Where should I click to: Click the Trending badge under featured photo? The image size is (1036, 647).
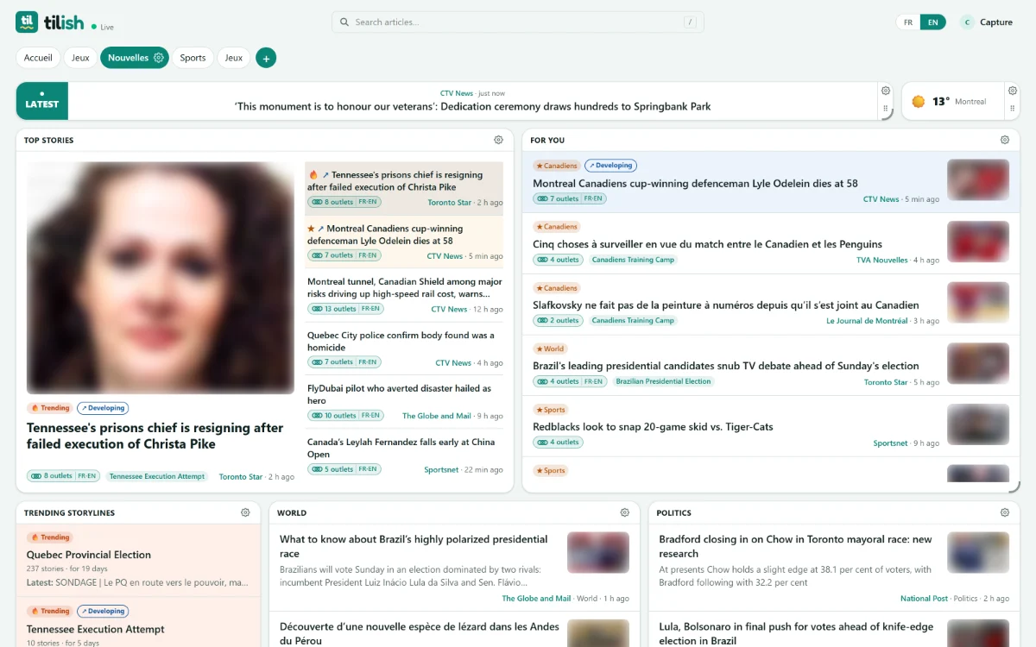tap(50, 408)
